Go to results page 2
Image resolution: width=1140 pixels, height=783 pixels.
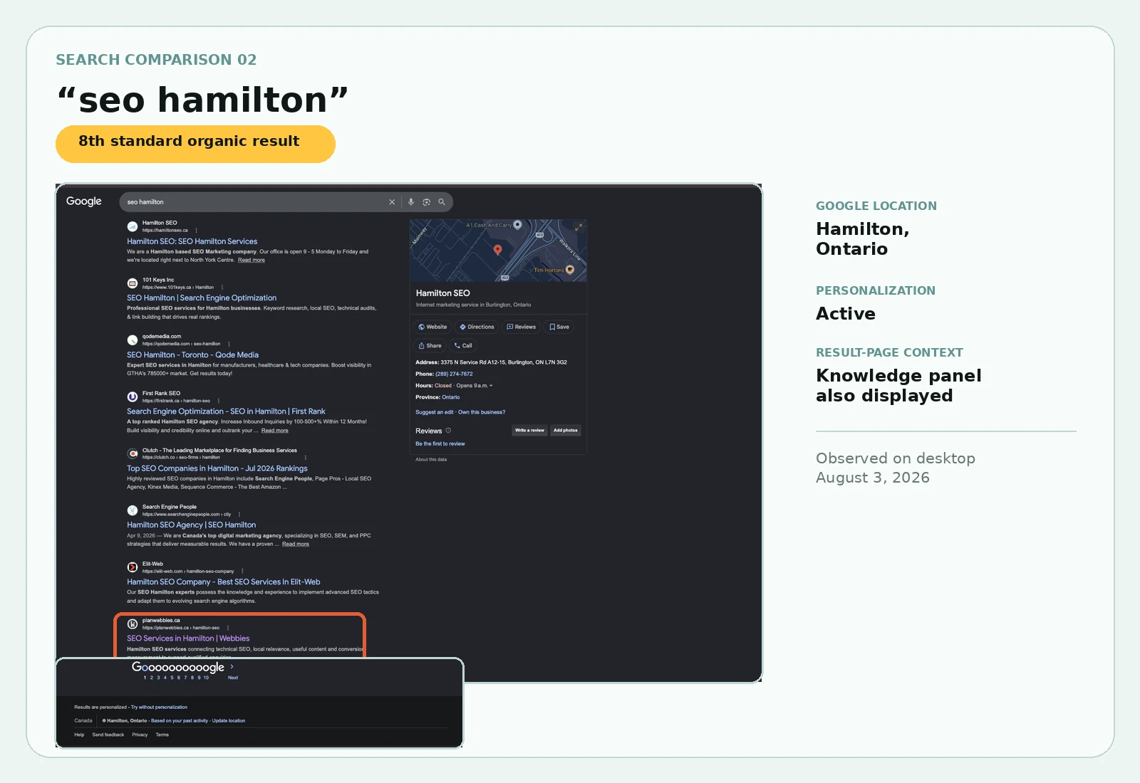pos(152,678)
